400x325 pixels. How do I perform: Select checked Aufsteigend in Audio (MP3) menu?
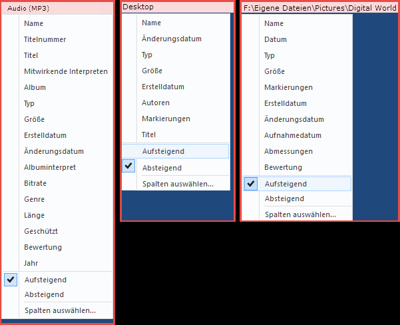click(x=44, y=280)
